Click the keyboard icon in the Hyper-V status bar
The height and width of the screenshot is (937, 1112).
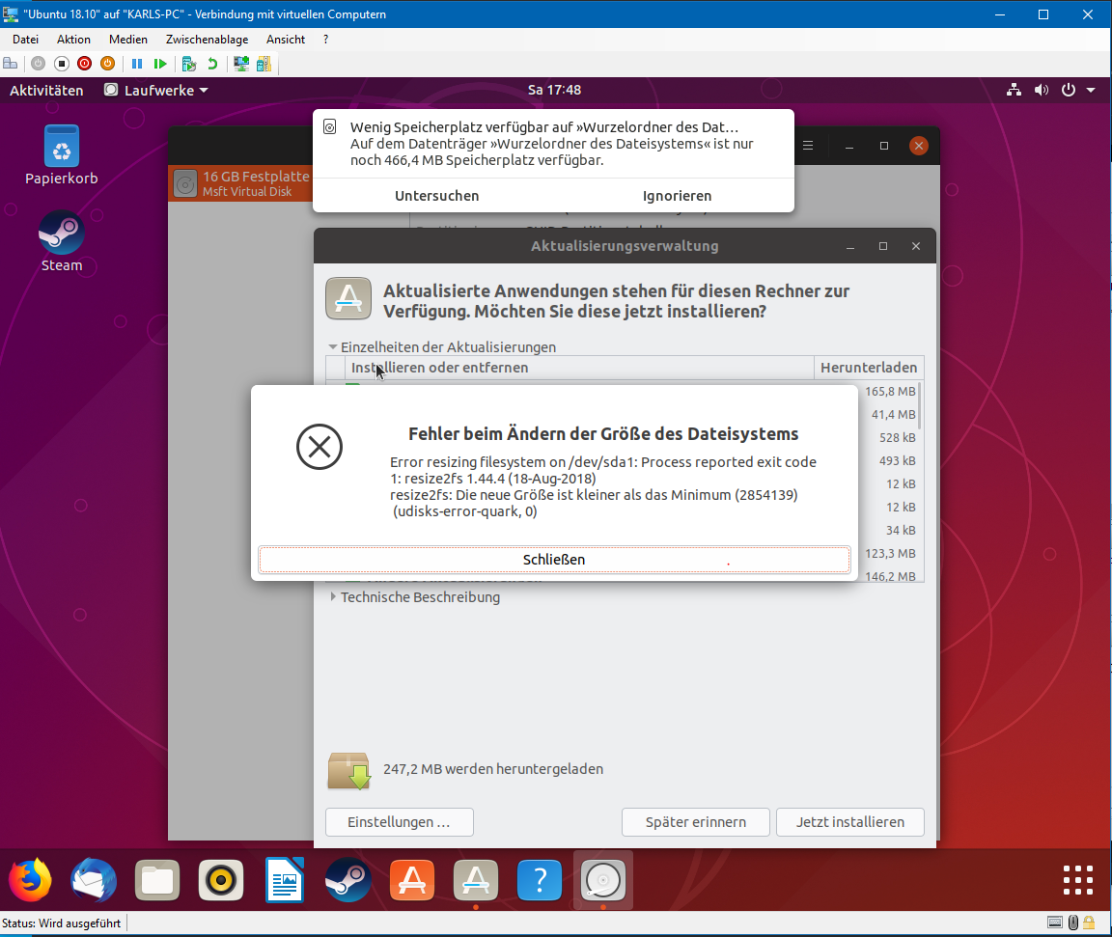pos(1054,923)
